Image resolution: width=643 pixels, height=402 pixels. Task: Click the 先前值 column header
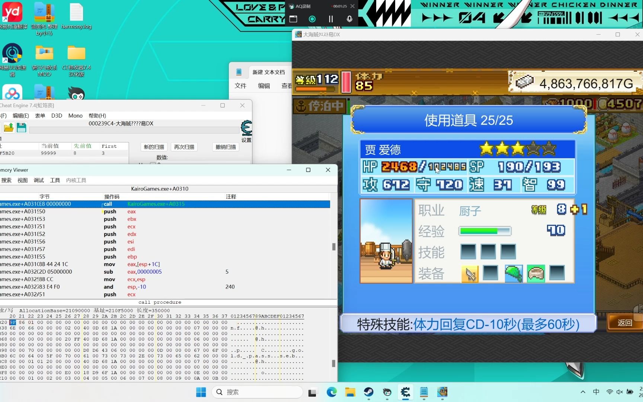tap(82, 146)
